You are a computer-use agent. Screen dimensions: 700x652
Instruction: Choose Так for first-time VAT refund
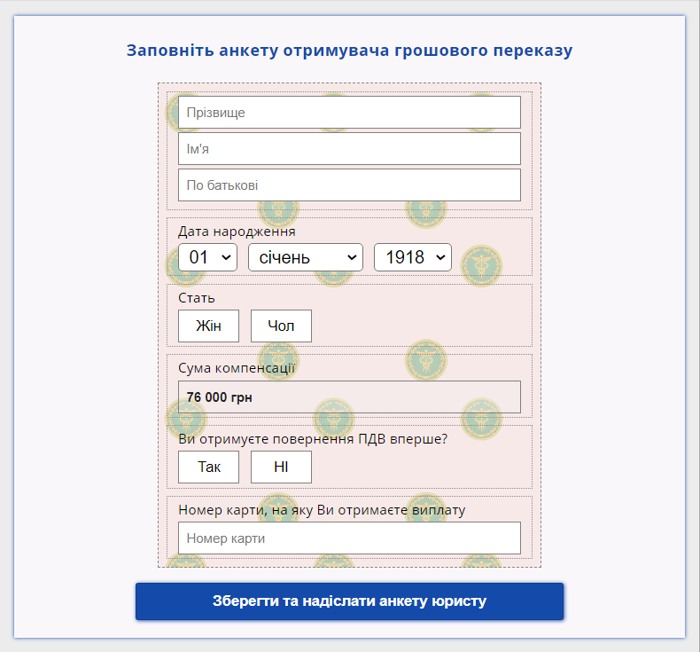click(x=208, y=467)
